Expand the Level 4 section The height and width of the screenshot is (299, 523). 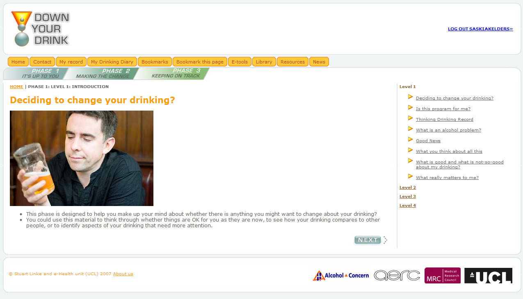[x=407, y=206]
